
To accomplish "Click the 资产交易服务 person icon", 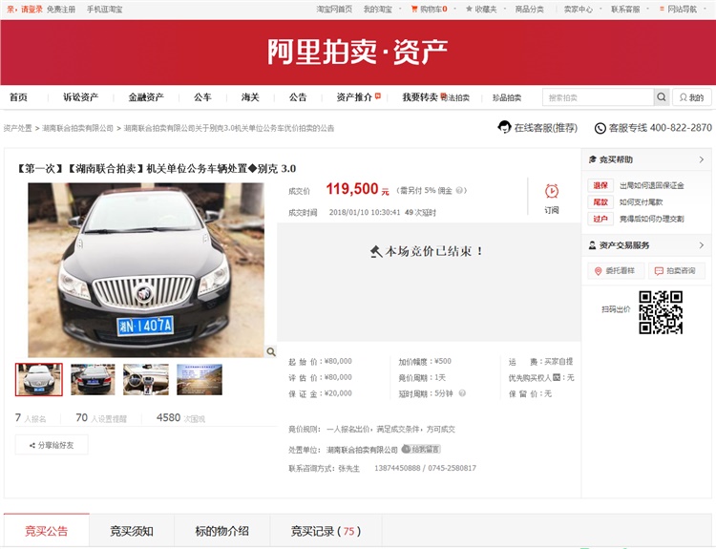I will (x=592, y=245).
